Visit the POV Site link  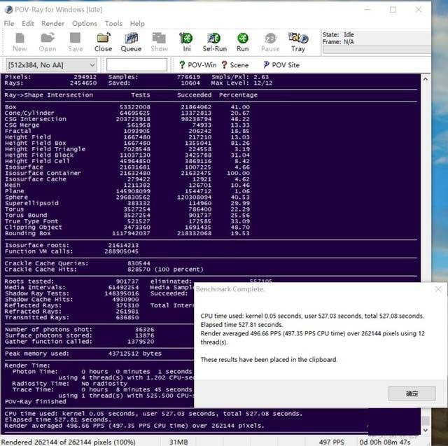click(x=281, y=65)
